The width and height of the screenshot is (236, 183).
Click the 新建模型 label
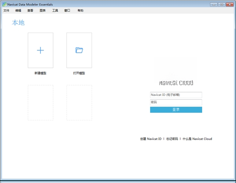41,73
